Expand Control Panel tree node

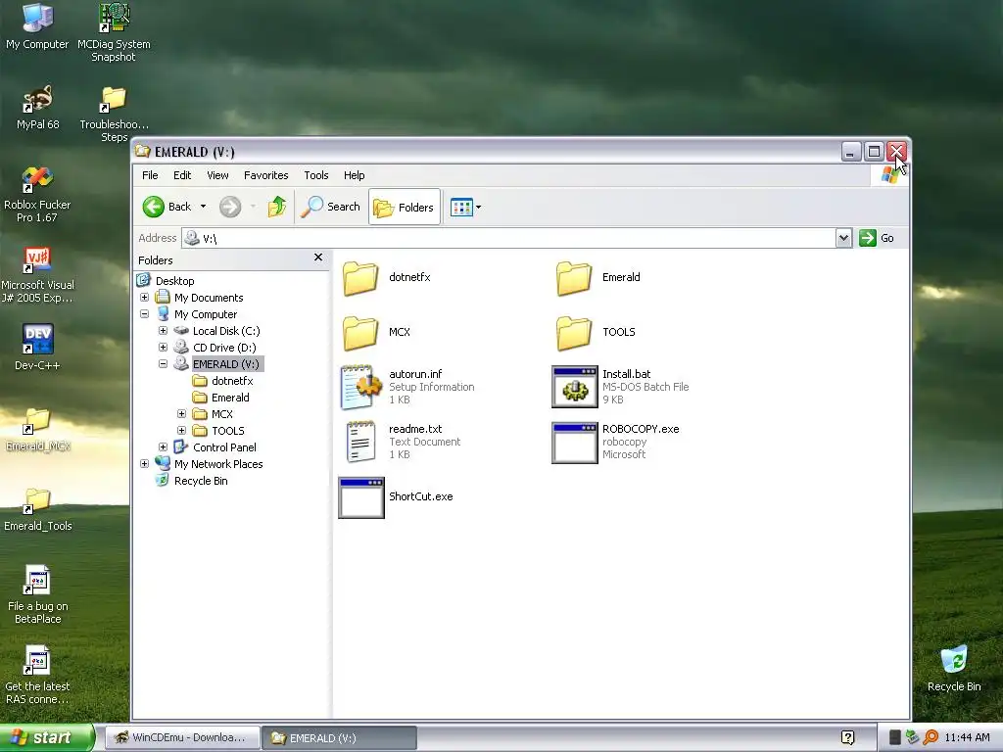pyautogui.click(x=164, y=446)
